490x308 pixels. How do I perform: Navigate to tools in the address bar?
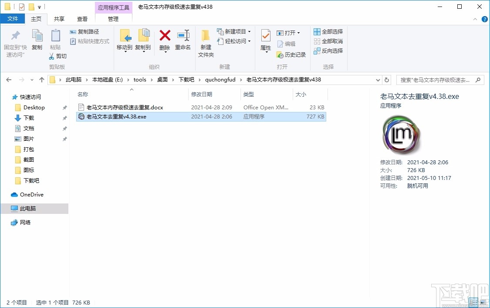(x=139, y=80)
